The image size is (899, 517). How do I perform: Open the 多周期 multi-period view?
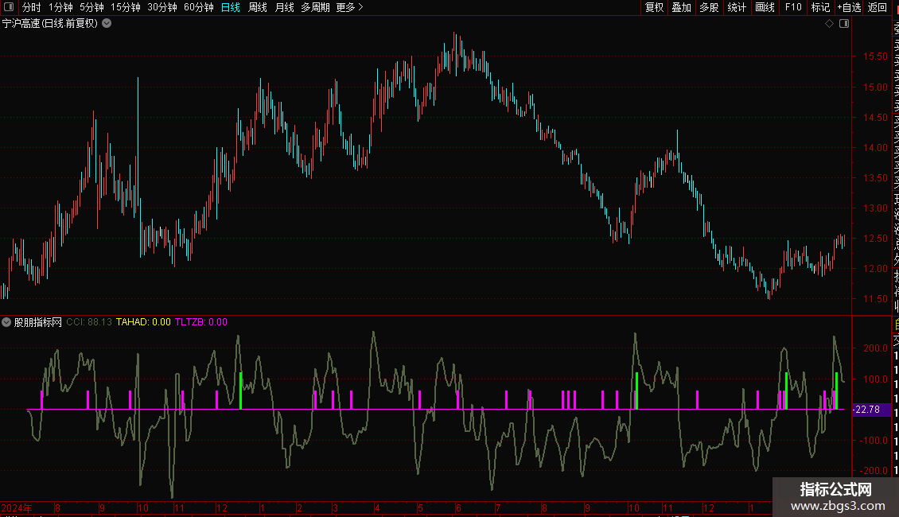(x=315, y=8)
